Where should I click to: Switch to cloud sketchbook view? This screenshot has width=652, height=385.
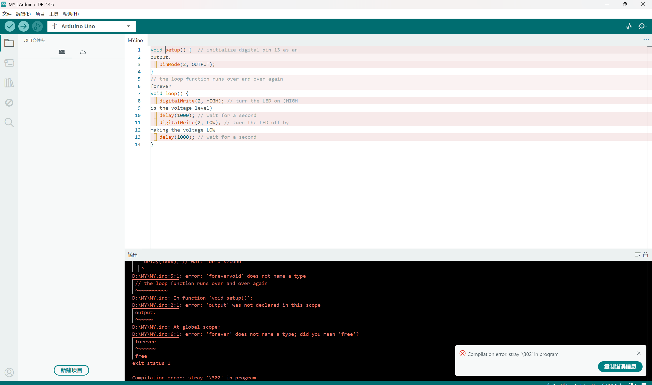coord(83,53)
